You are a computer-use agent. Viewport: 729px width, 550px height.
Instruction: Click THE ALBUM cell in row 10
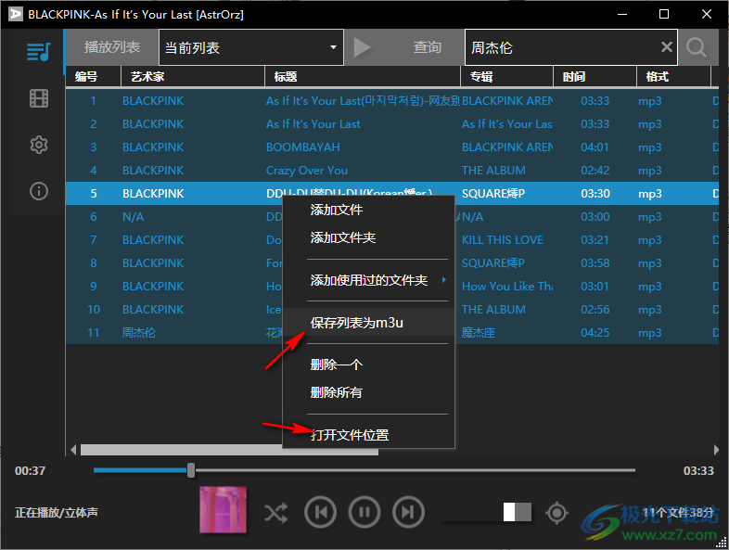click(x=493, y=310)
